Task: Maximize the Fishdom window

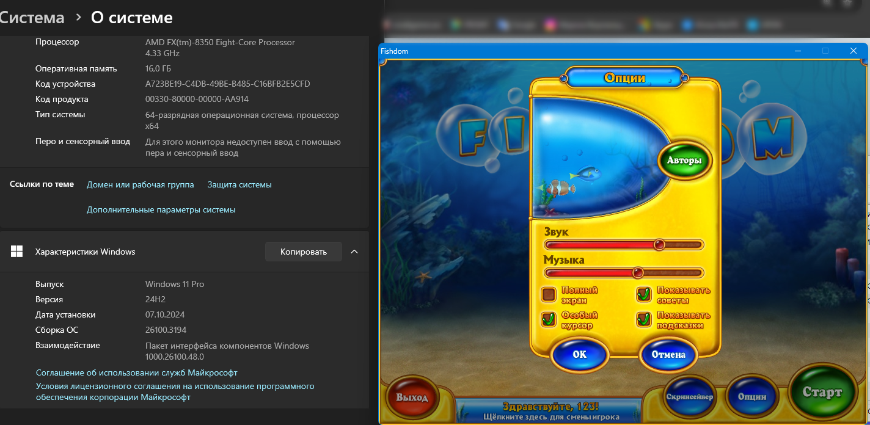Action: pyautogui.click(x=825, y=51)
